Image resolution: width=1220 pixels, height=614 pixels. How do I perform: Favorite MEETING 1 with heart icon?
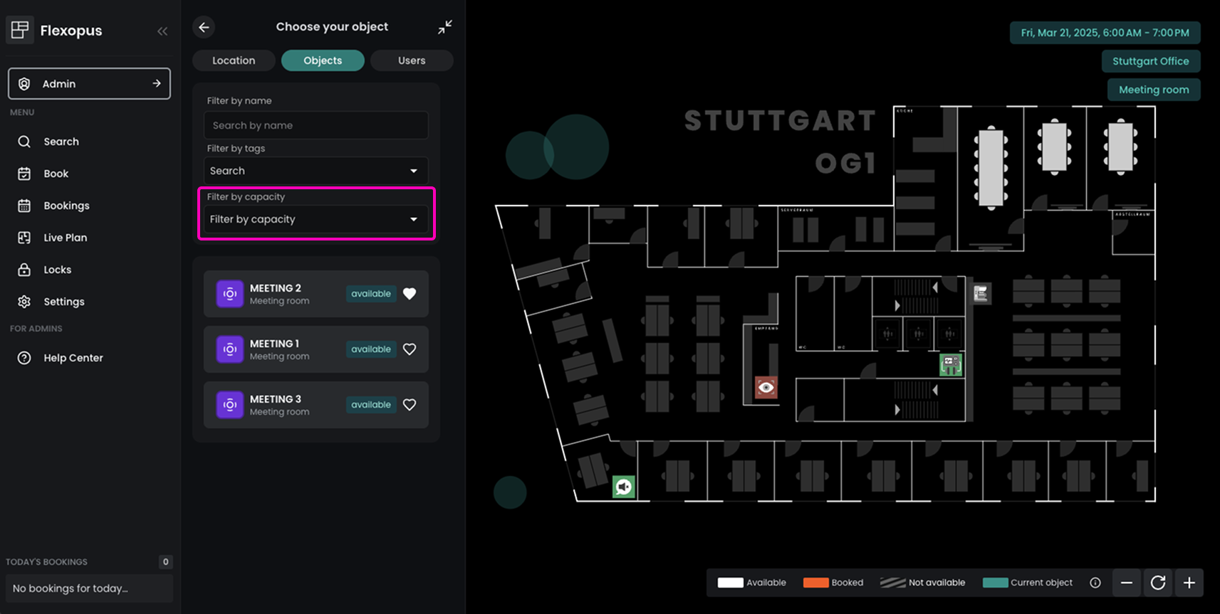coord(410,349)
